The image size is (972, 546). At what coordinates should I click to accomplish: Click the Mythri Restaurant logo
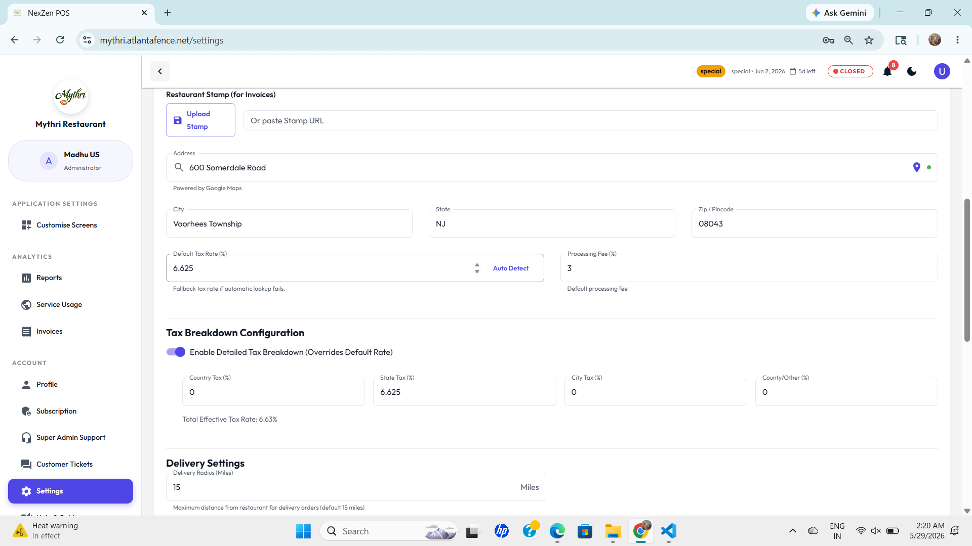70,96
